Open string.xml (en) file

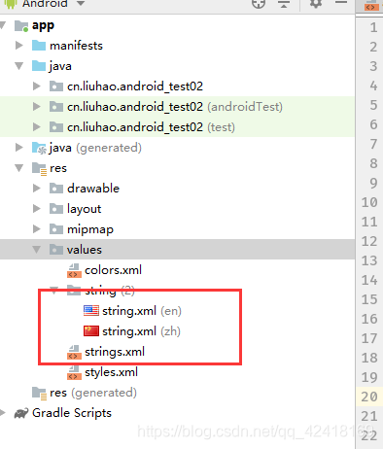pyautogui.click(x=142, y=311)
